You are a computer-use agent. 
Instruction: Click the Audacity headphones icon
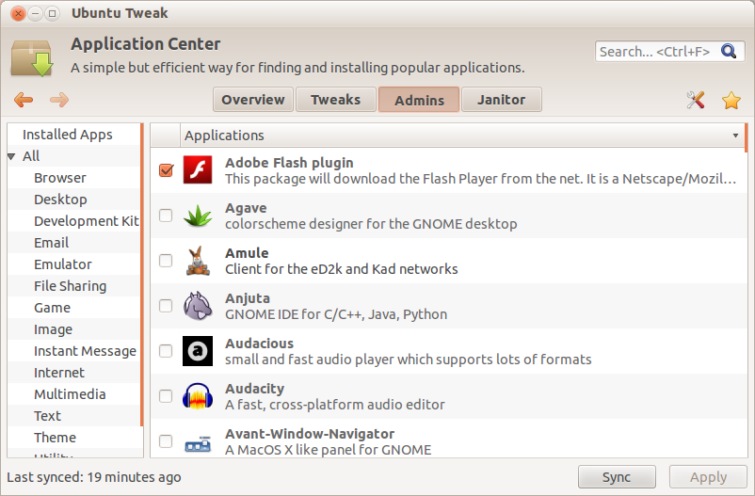pos(198,396)
